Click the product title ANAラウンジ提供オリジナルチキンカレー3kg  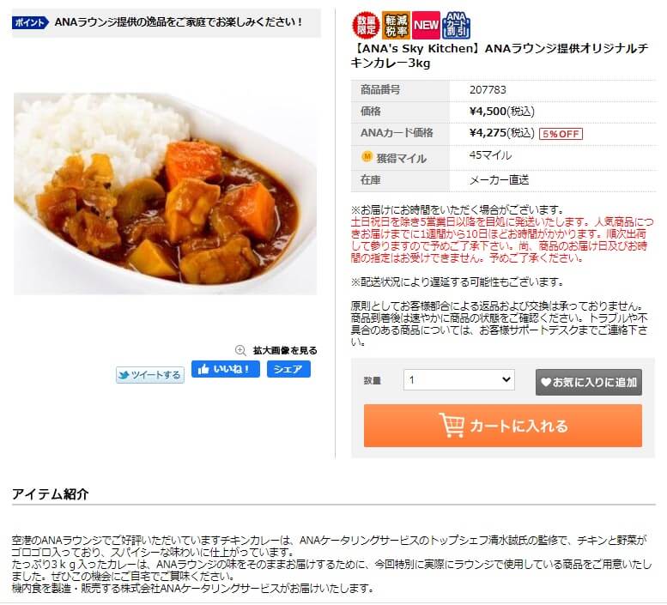click(x=500, y=56)
